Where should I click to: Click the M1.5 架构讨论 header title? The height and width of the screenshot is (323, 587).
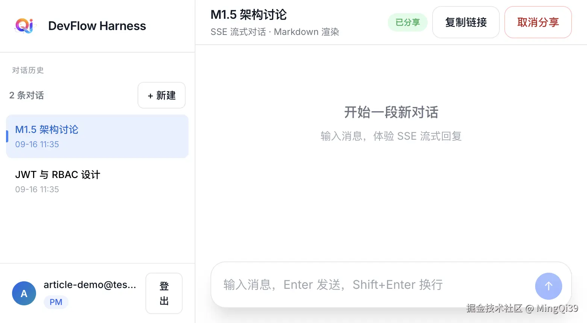pyautogui.click(x=248, y=15)
